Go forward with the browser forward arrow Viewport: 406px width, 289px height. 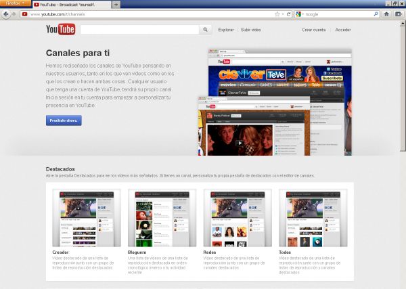coord(14,14)
